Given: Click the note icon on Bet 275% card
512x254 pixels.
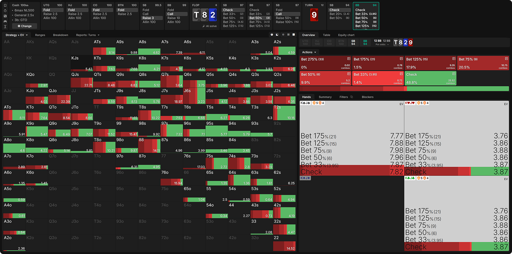Looking at the screenshot, I should click(x=348, y=59).
